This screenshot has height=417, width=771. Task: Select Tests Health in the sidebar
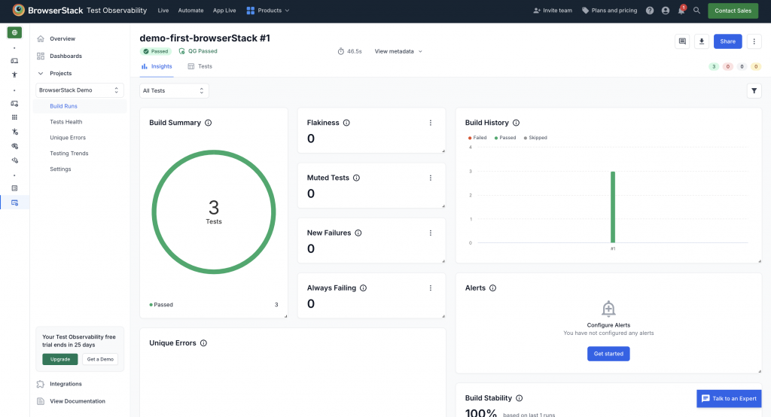click(x=66, y=121)
